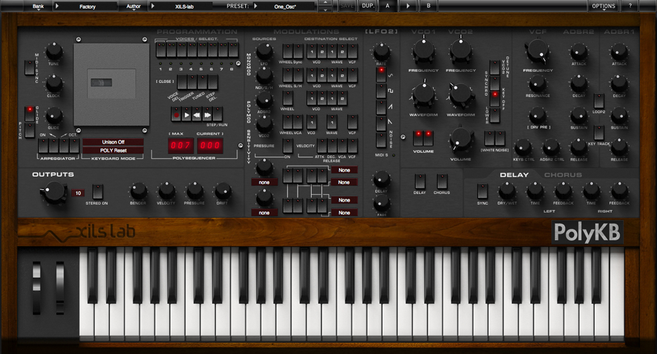Click the arrow beside the One_Osc preset name

255,6
